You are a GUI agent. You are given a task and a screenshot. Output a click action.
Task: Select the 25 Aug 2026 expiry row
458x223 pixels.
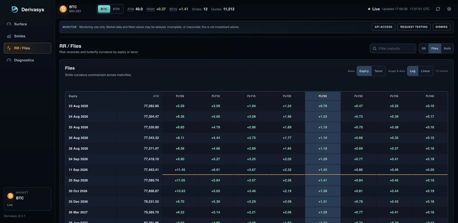tap(256, 127)
